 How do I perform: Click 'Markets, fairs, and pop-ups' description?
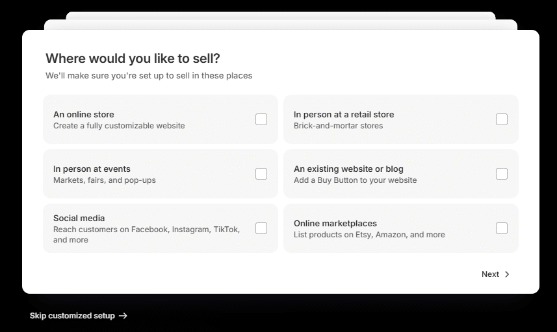pyautogui.click(x=105, y=180)
